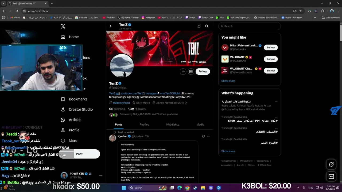Show hidden system tray icons
This screenshot has width=342, height=192.
coord(298,188)
